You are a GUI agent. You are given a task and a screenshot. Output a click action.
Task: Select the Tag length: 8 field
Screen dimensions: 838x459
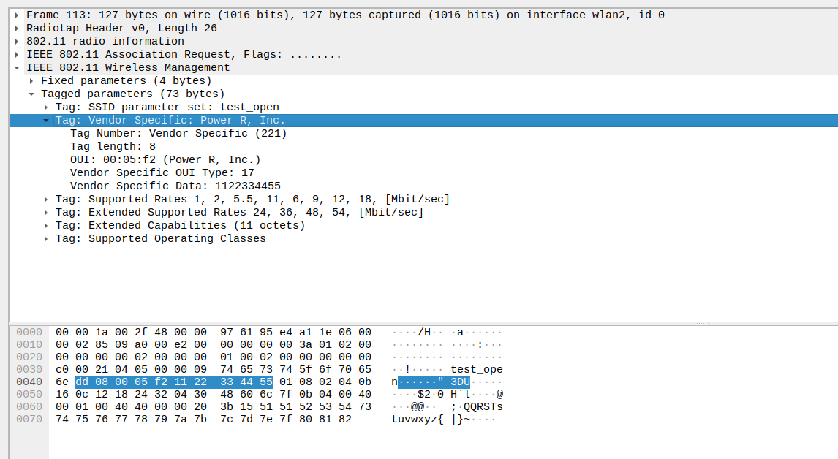(x=113, y=147)
